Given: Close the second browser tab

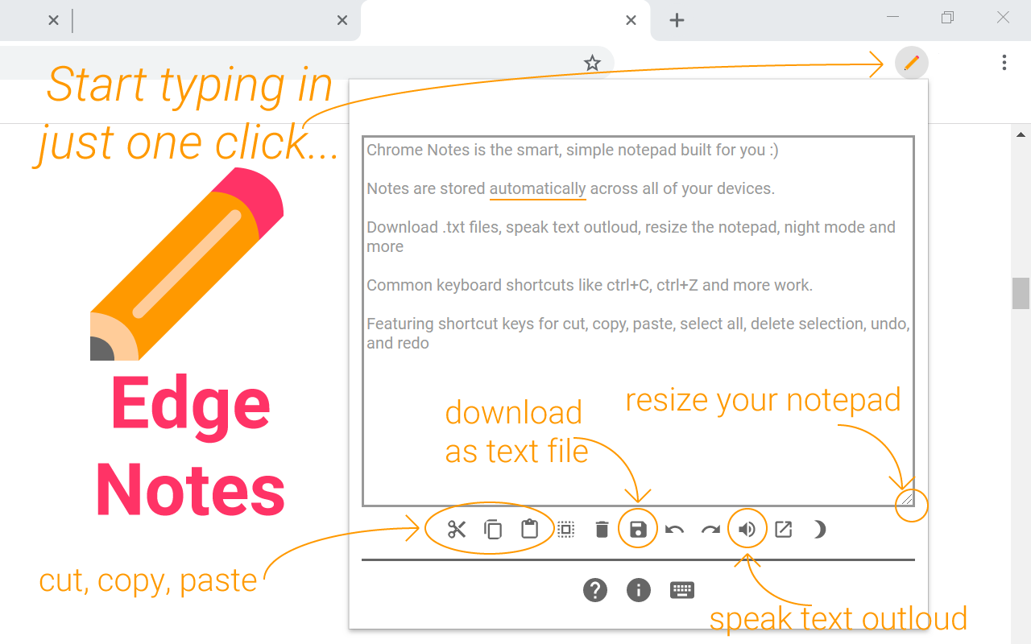Looking at the screenshot, I should coord(342,21).
